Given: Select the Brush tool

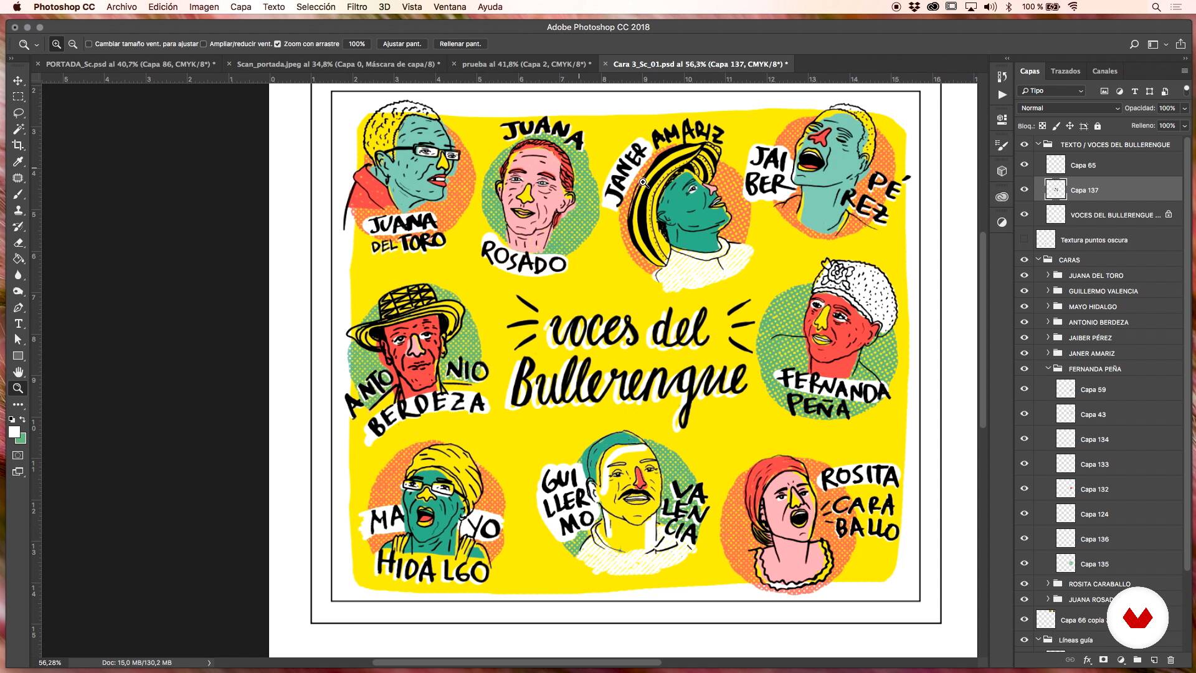Looking at the screenshot, I should pyautogui.click(x=18, y=194).
